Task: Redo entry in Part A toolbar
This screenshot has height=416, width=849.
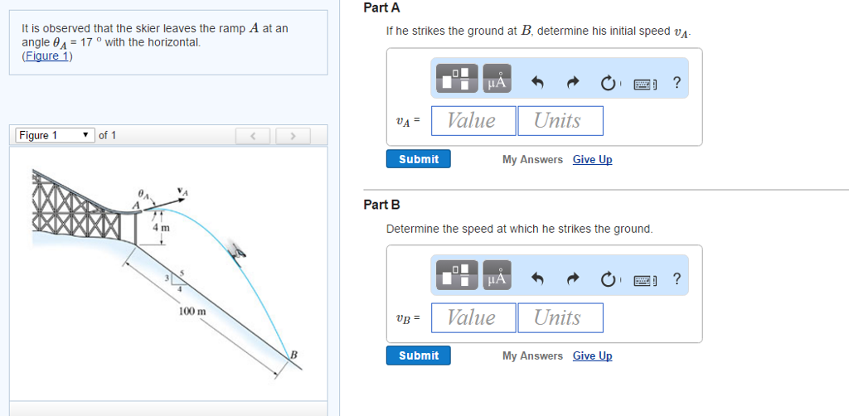Action: click(572, 83)
